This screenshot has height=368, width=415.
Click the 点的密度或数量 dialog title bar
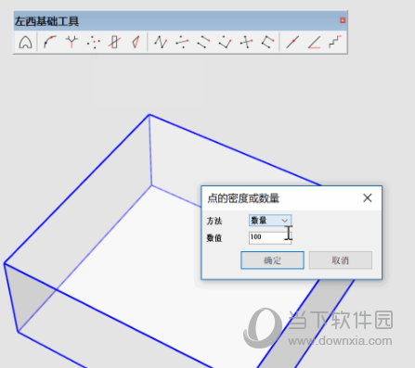coord(292,198)
